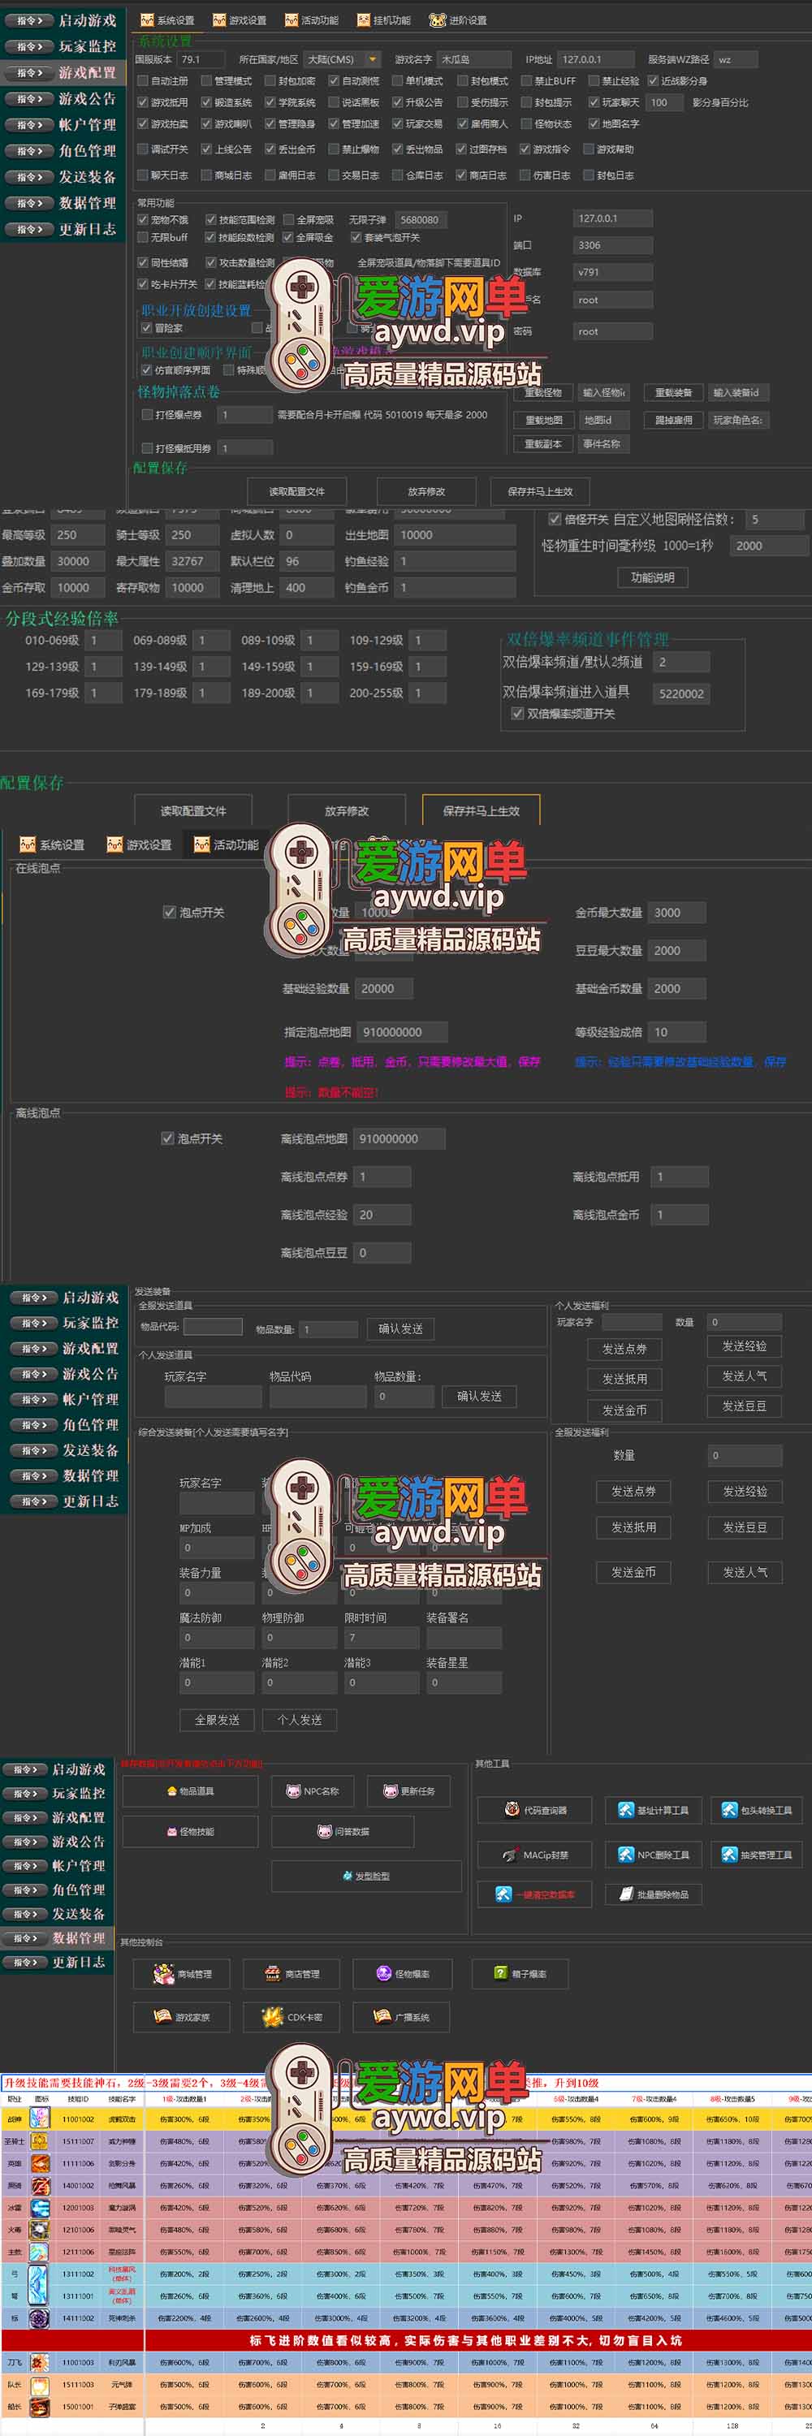
Task: Toggle the 双倍爆率频道开关 checkbox
Action: tap(517, 714)
